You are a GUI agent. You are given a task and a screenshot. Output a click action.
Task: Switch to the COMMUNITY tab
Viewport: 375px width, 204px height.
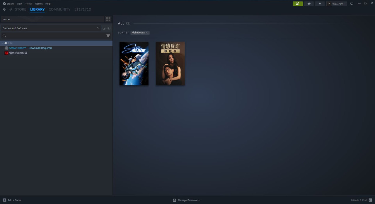59,9
